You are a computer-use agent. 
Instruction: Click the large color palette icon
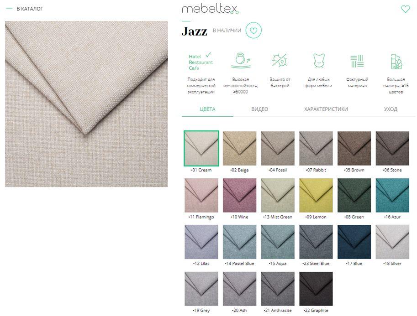[x=396, y=62]
